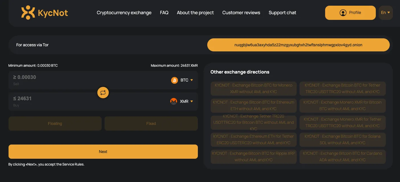Click the Maximum amount: 24631 XMR text
400x182 pixels.
point(174,66)
